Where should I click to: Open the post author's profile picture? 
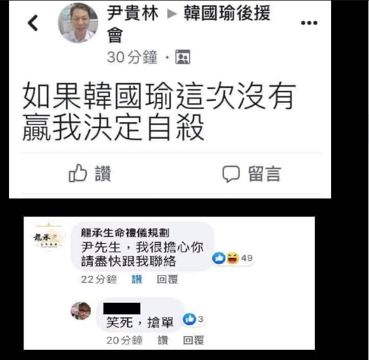coord(78,23)
